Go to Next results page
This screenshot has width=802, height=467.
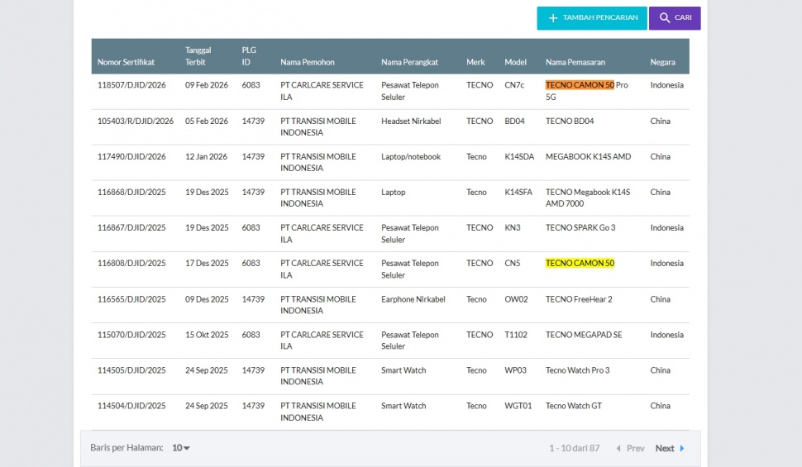point(665,449)
